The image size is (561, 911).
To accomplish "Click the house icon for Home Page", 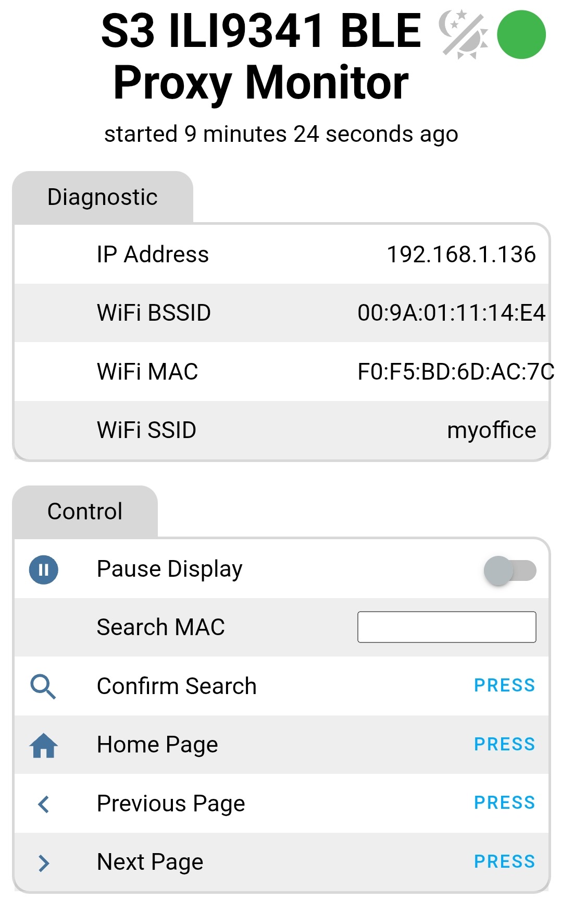I will [44, 745].
